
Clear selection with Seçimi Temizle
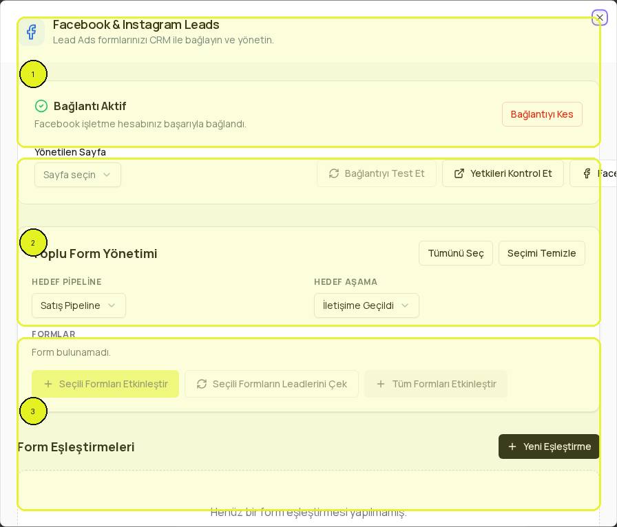tap(541, 253)
